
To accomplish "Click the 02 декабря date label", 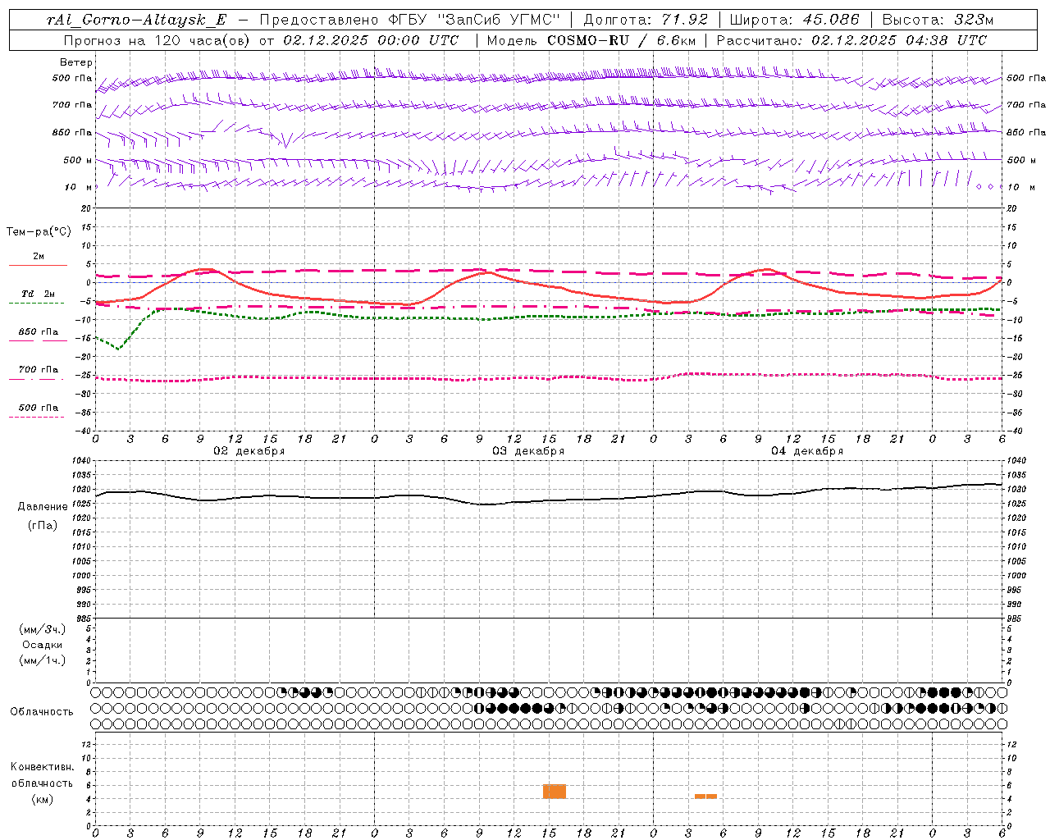I will point(249,451).
